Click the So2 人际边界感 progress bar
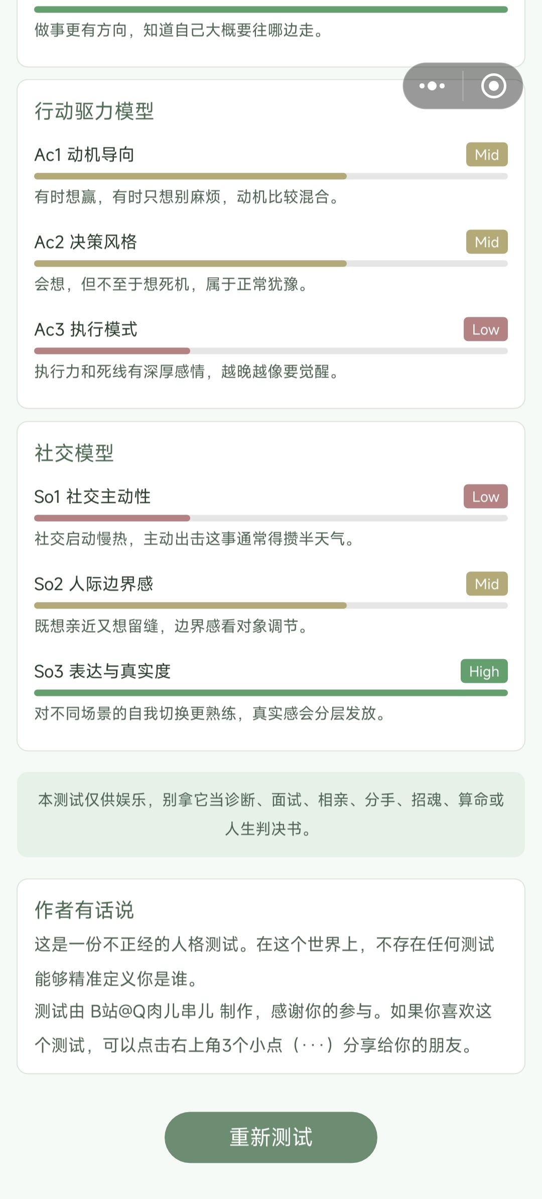Screen dimensions: 542x1199 [271, 606]
